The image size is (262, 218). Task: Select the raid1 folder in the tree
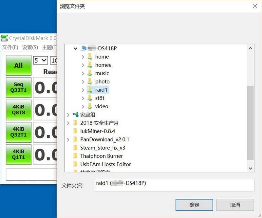100,90
